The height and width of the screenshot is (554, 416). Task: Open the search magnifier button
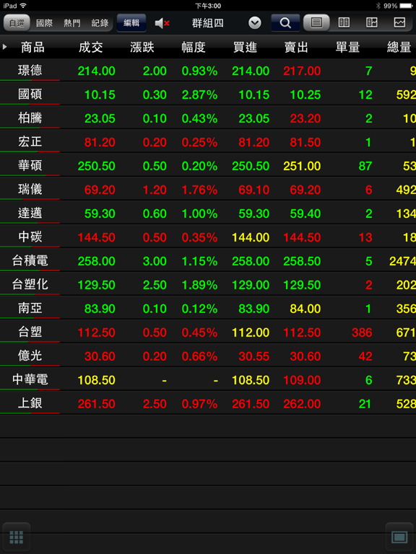pos(285,23)
